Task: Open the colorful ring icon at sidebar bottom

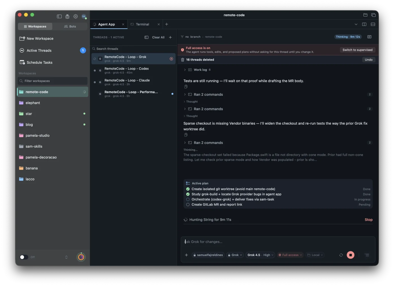Action: 81,257
